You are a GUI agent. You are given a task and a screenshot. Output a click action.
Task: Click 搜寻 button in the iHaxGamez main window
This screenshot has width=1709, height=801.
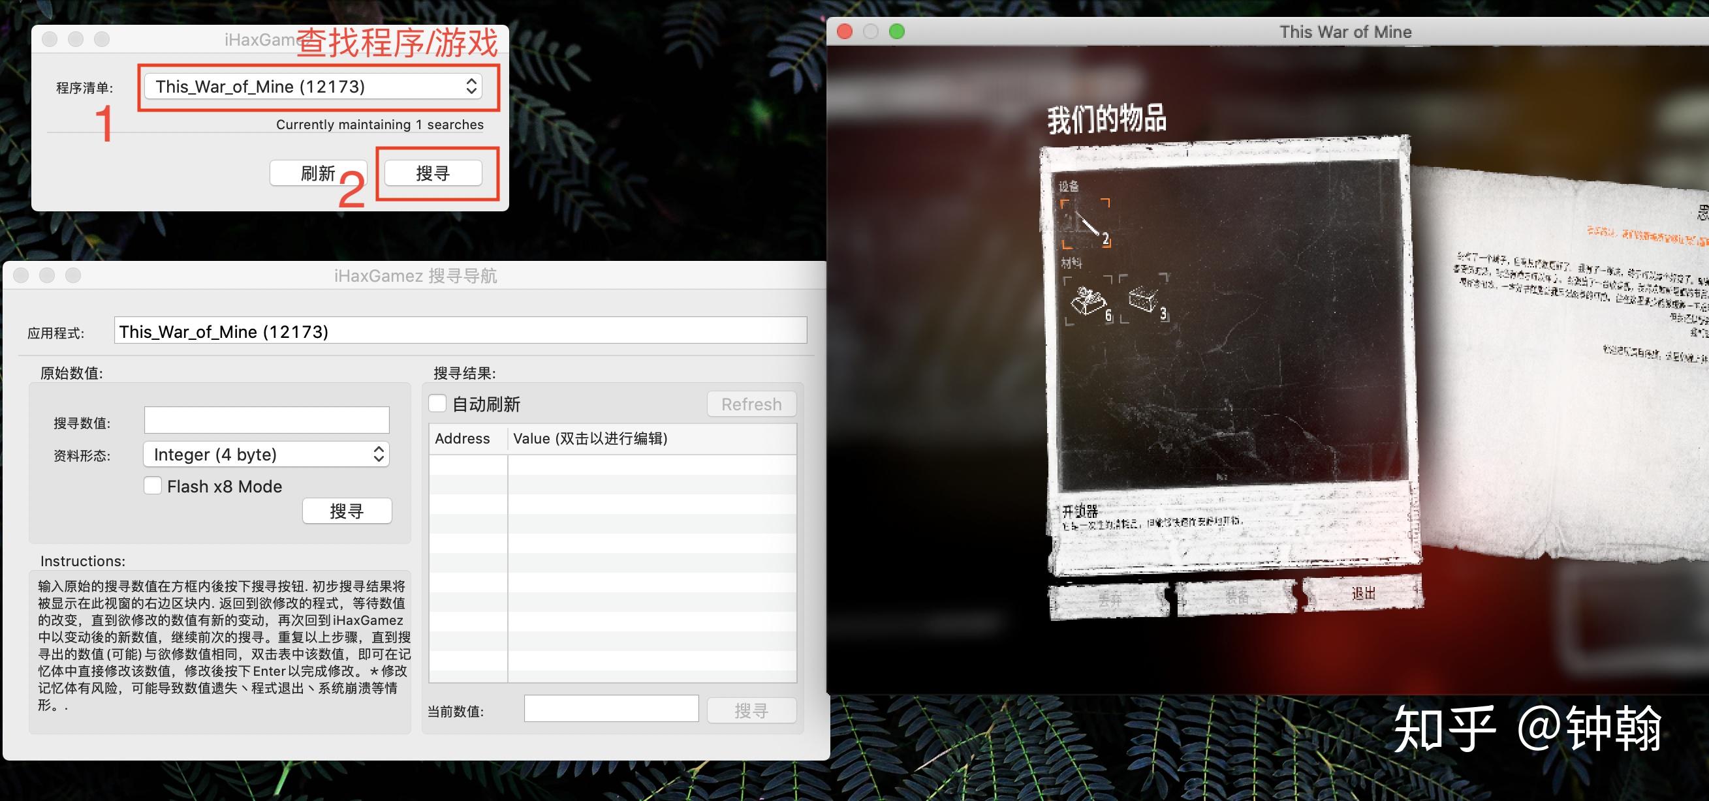pos(433,173)
